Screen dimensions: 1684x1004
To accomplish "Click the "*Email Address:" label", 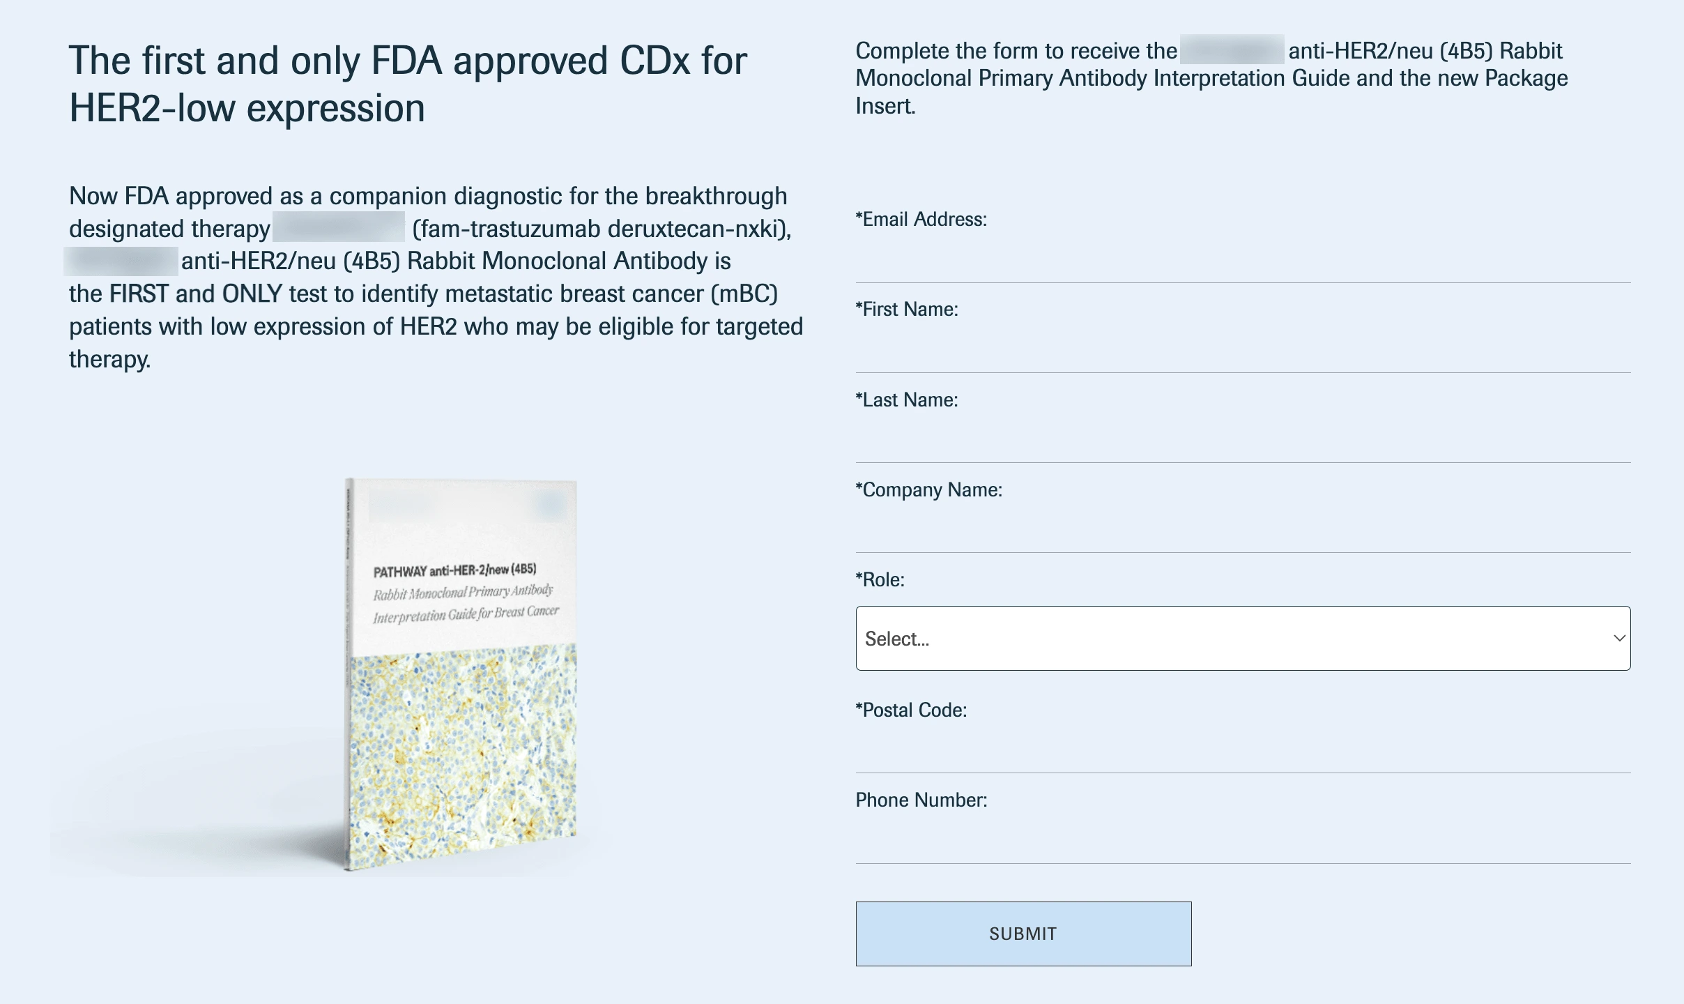I will click(921, 220).
